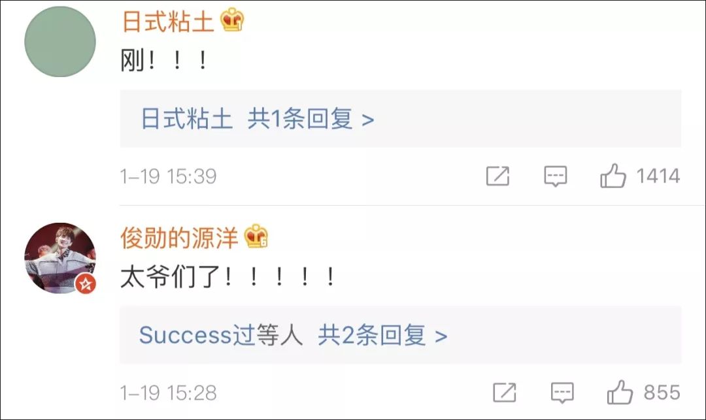Click the crown badge beside 日式粘土

pyautogui.click(x=232, y=20)
